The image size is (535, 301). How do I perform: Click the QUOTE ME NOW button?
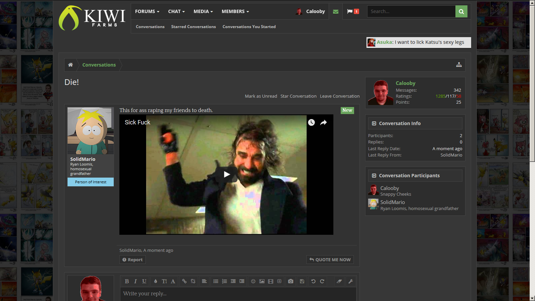point(330,260)
